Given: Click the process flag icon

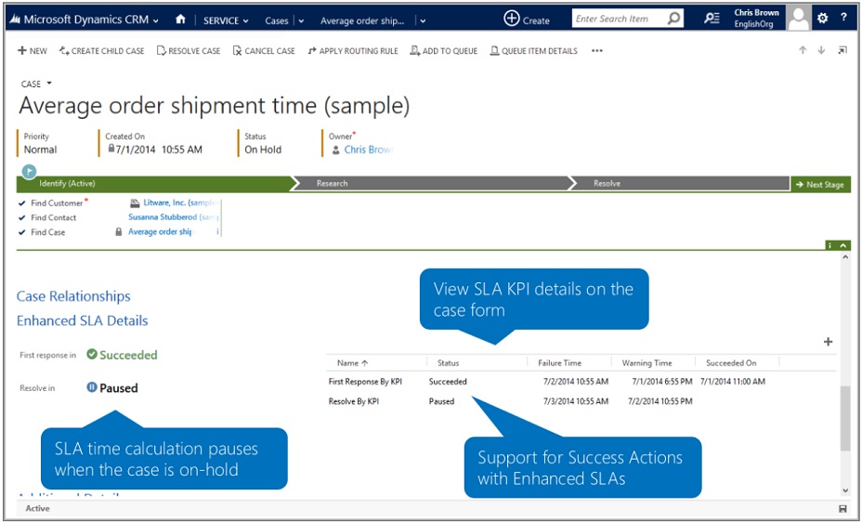Looking at the screenshot, I should tap(29, 172).
